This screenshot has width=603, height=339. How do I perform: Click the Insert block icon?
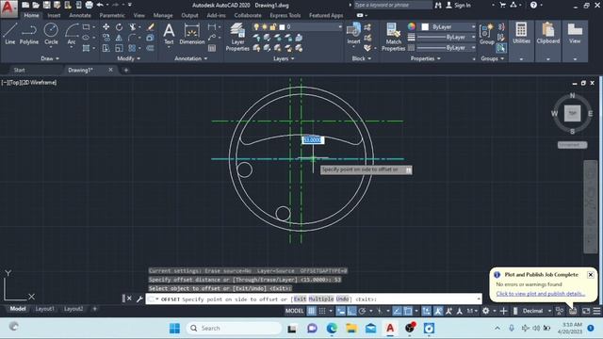click(x=353, y=34)
